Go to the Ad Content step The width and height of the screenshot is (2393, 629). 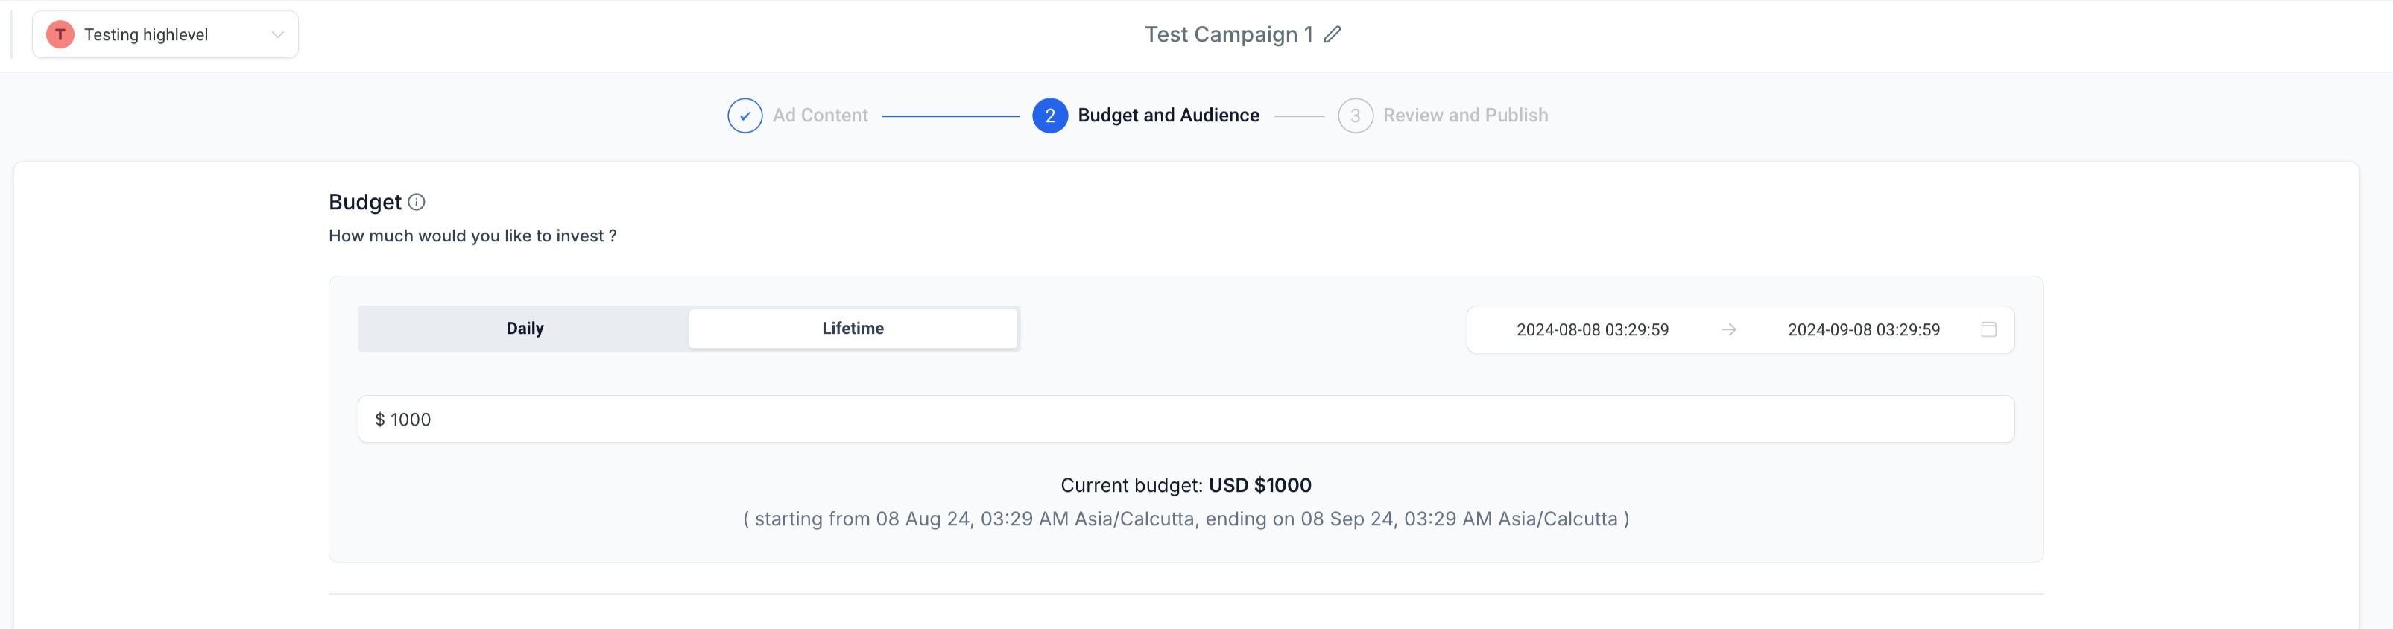point(819,116)
